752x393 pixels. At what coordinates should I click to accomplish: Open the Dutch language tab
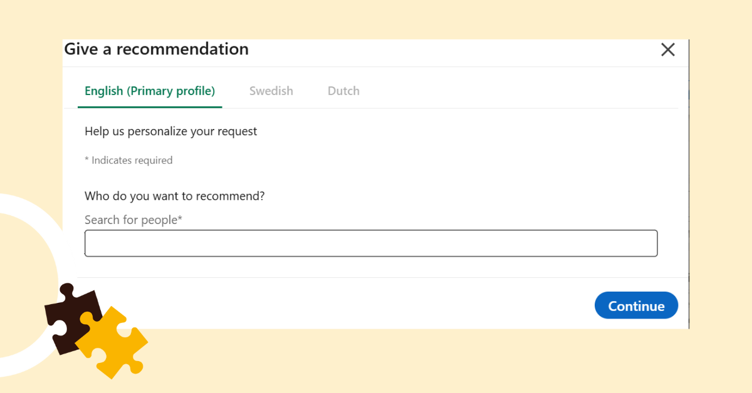343,91
